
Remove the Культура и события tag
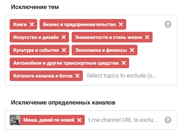64,50
